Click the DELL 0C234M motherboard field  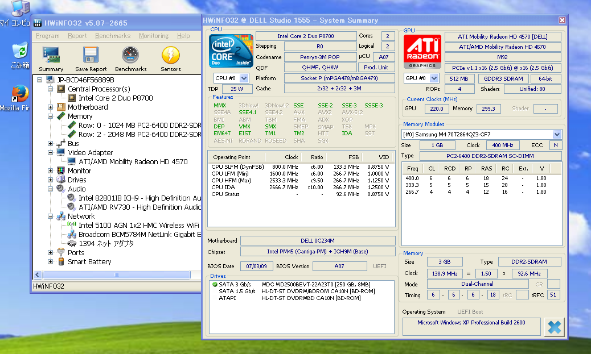click(318, 241)
